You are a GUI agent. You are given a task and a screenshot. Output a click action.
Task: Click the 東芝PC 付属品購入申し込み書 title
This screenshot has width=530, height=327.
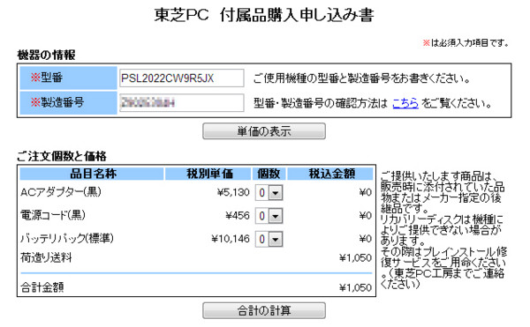[x=264, y=15]
